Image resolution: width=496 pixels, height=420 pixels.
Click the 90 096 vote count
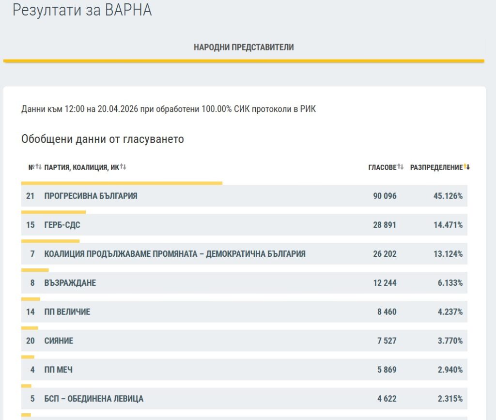click(385, 196)
